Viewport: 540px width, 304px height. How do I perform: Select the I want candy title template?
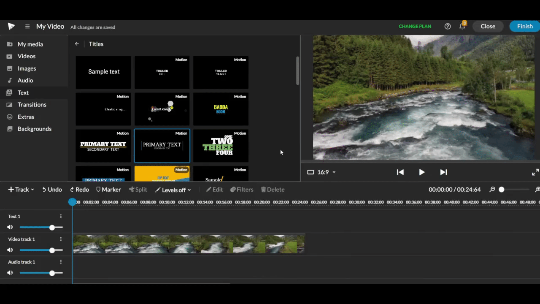pos(162,109)
